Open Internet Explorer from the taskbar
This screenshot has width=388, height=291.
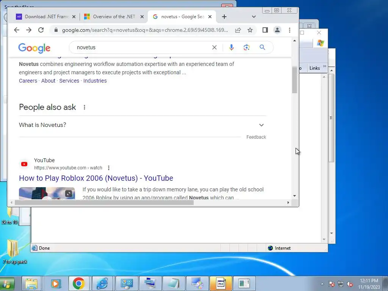102,283
